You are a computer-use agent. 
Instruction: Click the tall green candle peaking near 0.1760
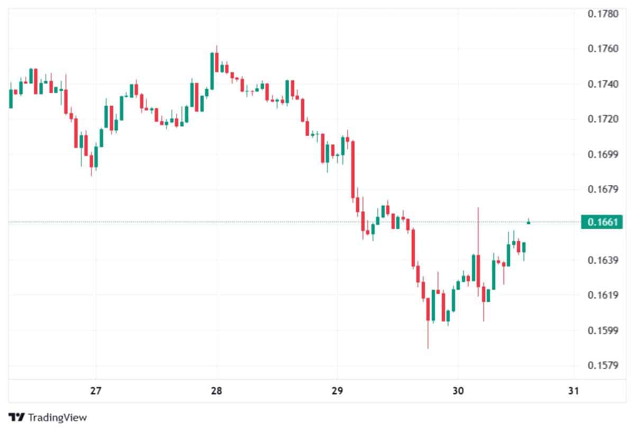pyautogui.click(x=212, y=71)
